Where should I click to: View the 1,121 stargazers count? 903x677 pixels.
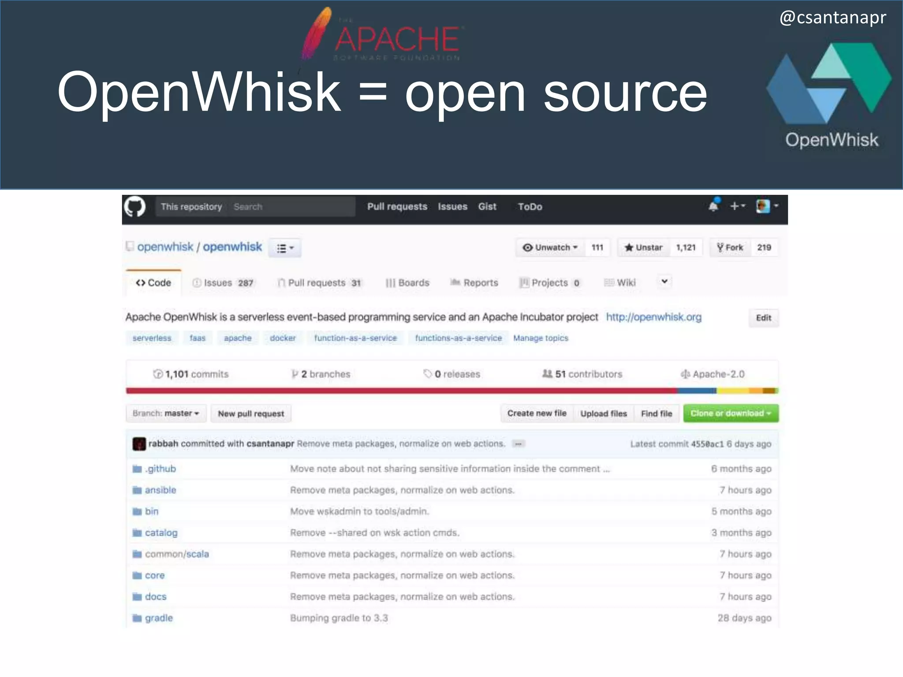pos(686,247)
